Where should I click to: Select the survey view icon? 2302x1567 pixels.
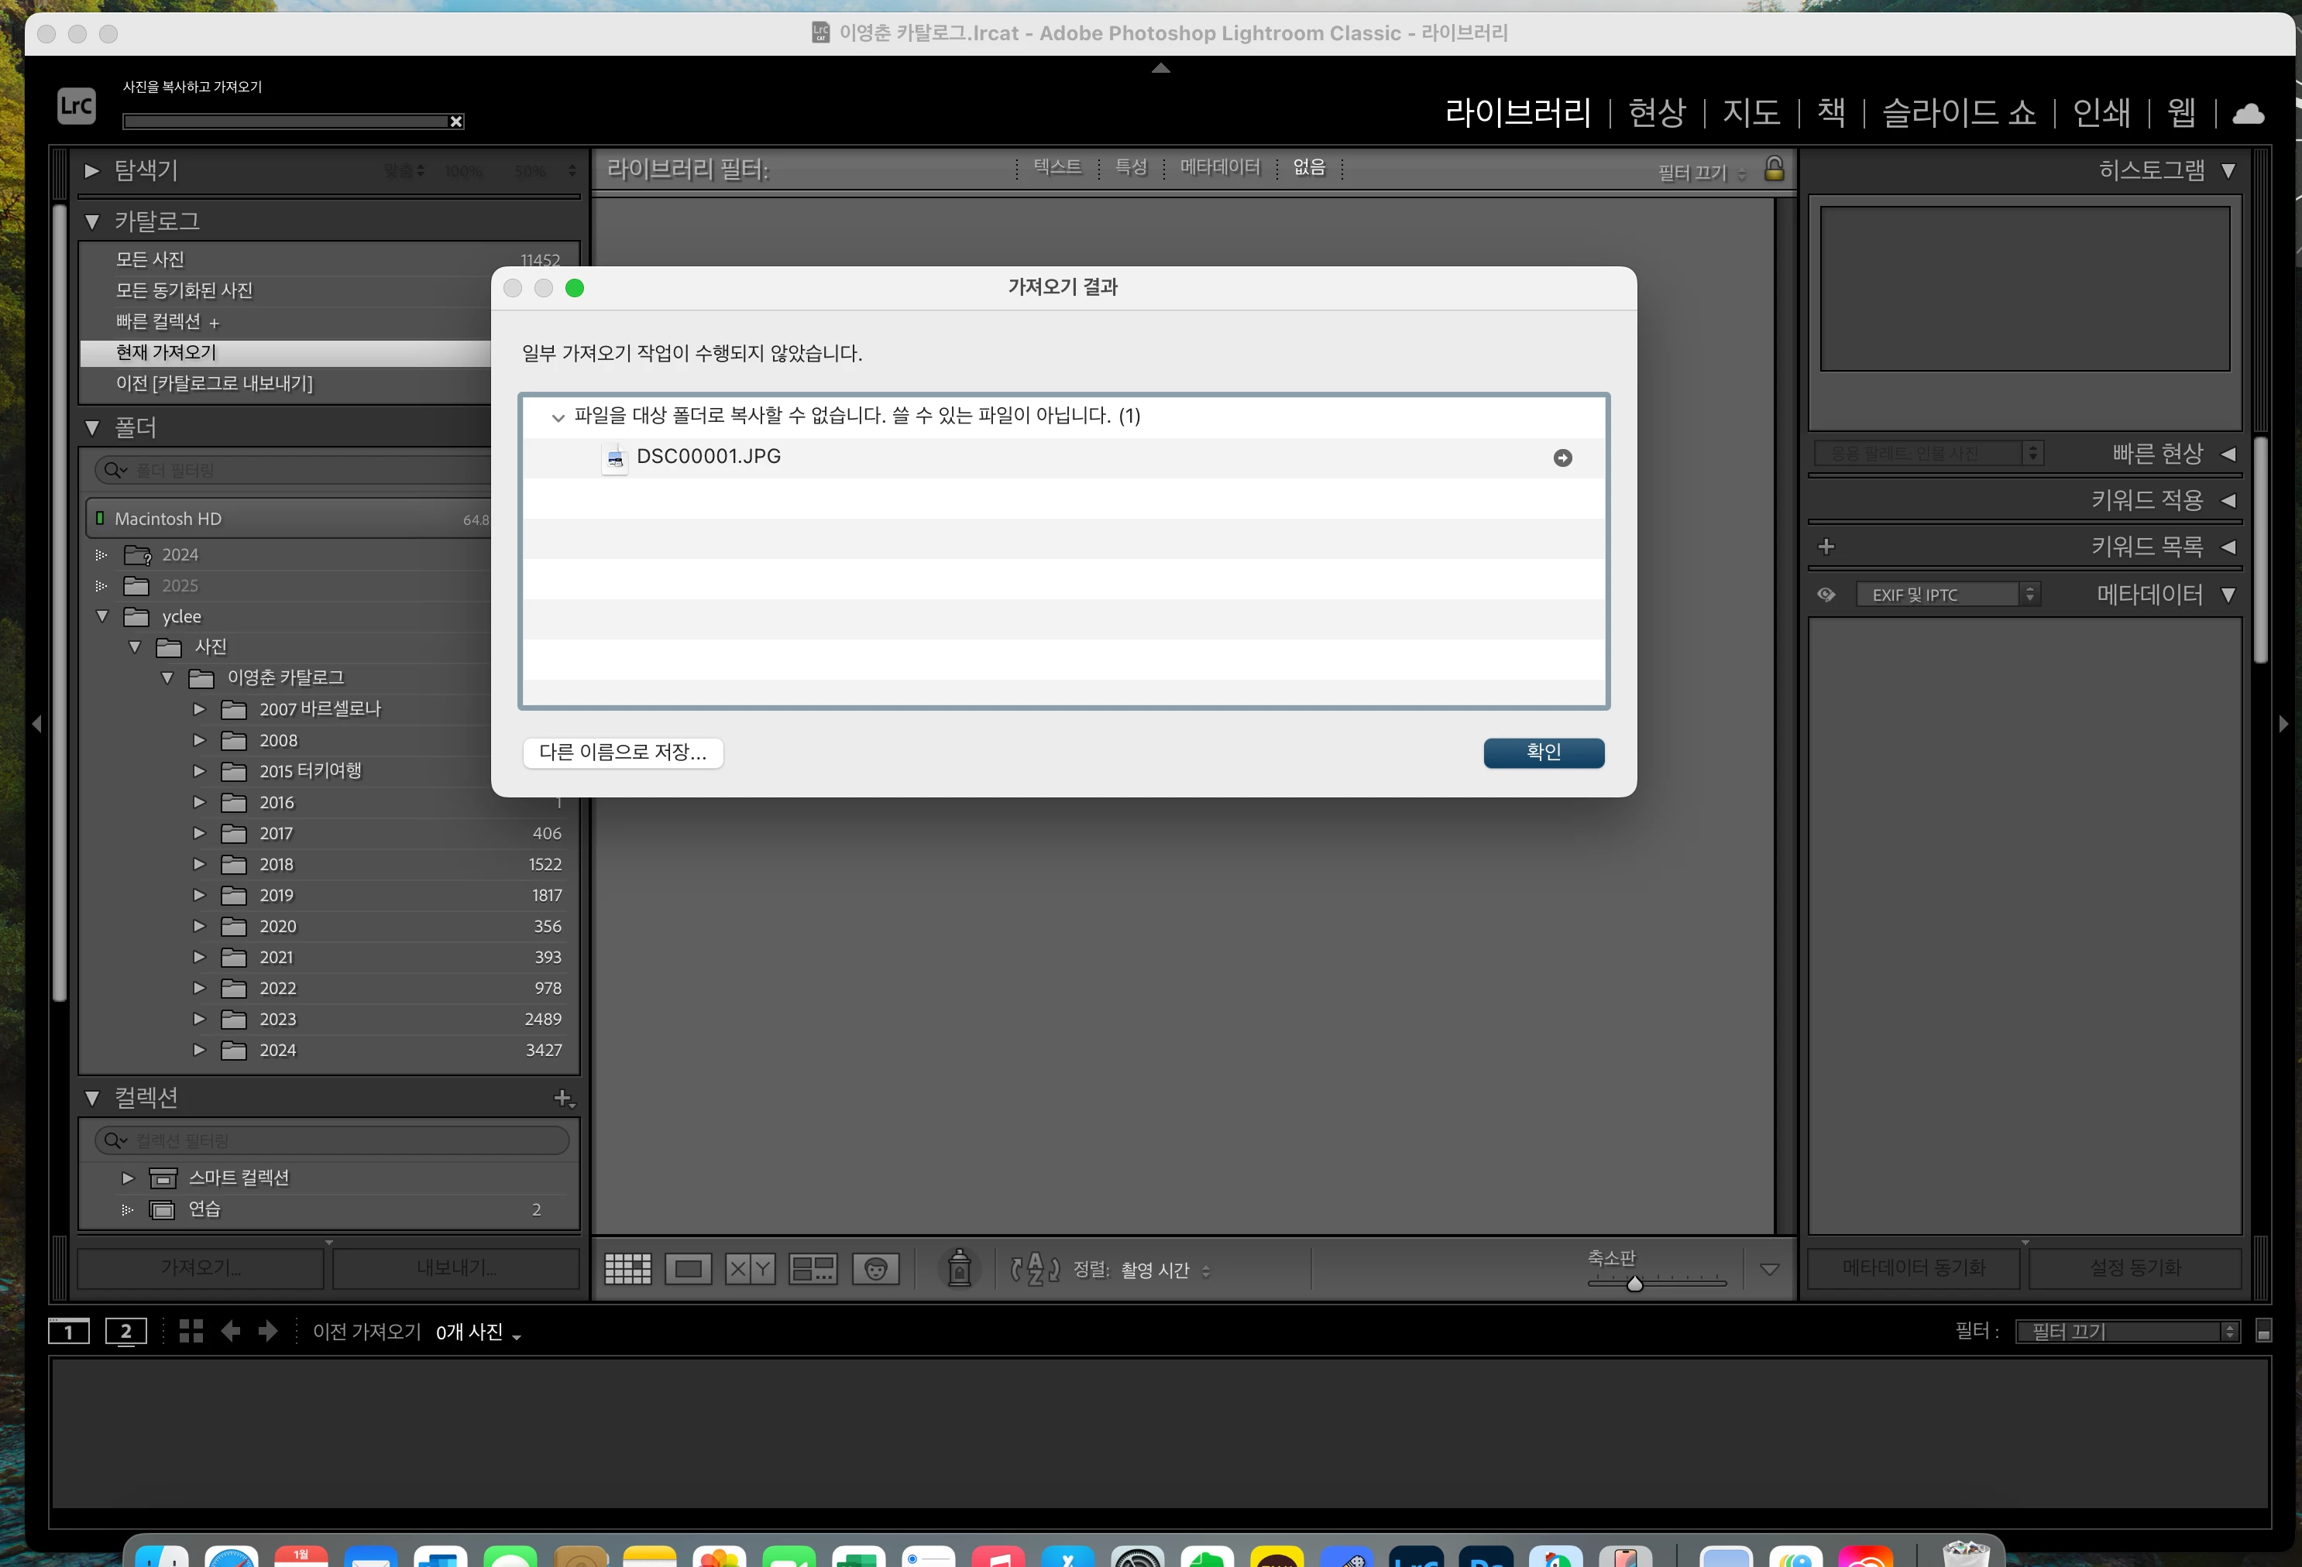(813, 1268)
